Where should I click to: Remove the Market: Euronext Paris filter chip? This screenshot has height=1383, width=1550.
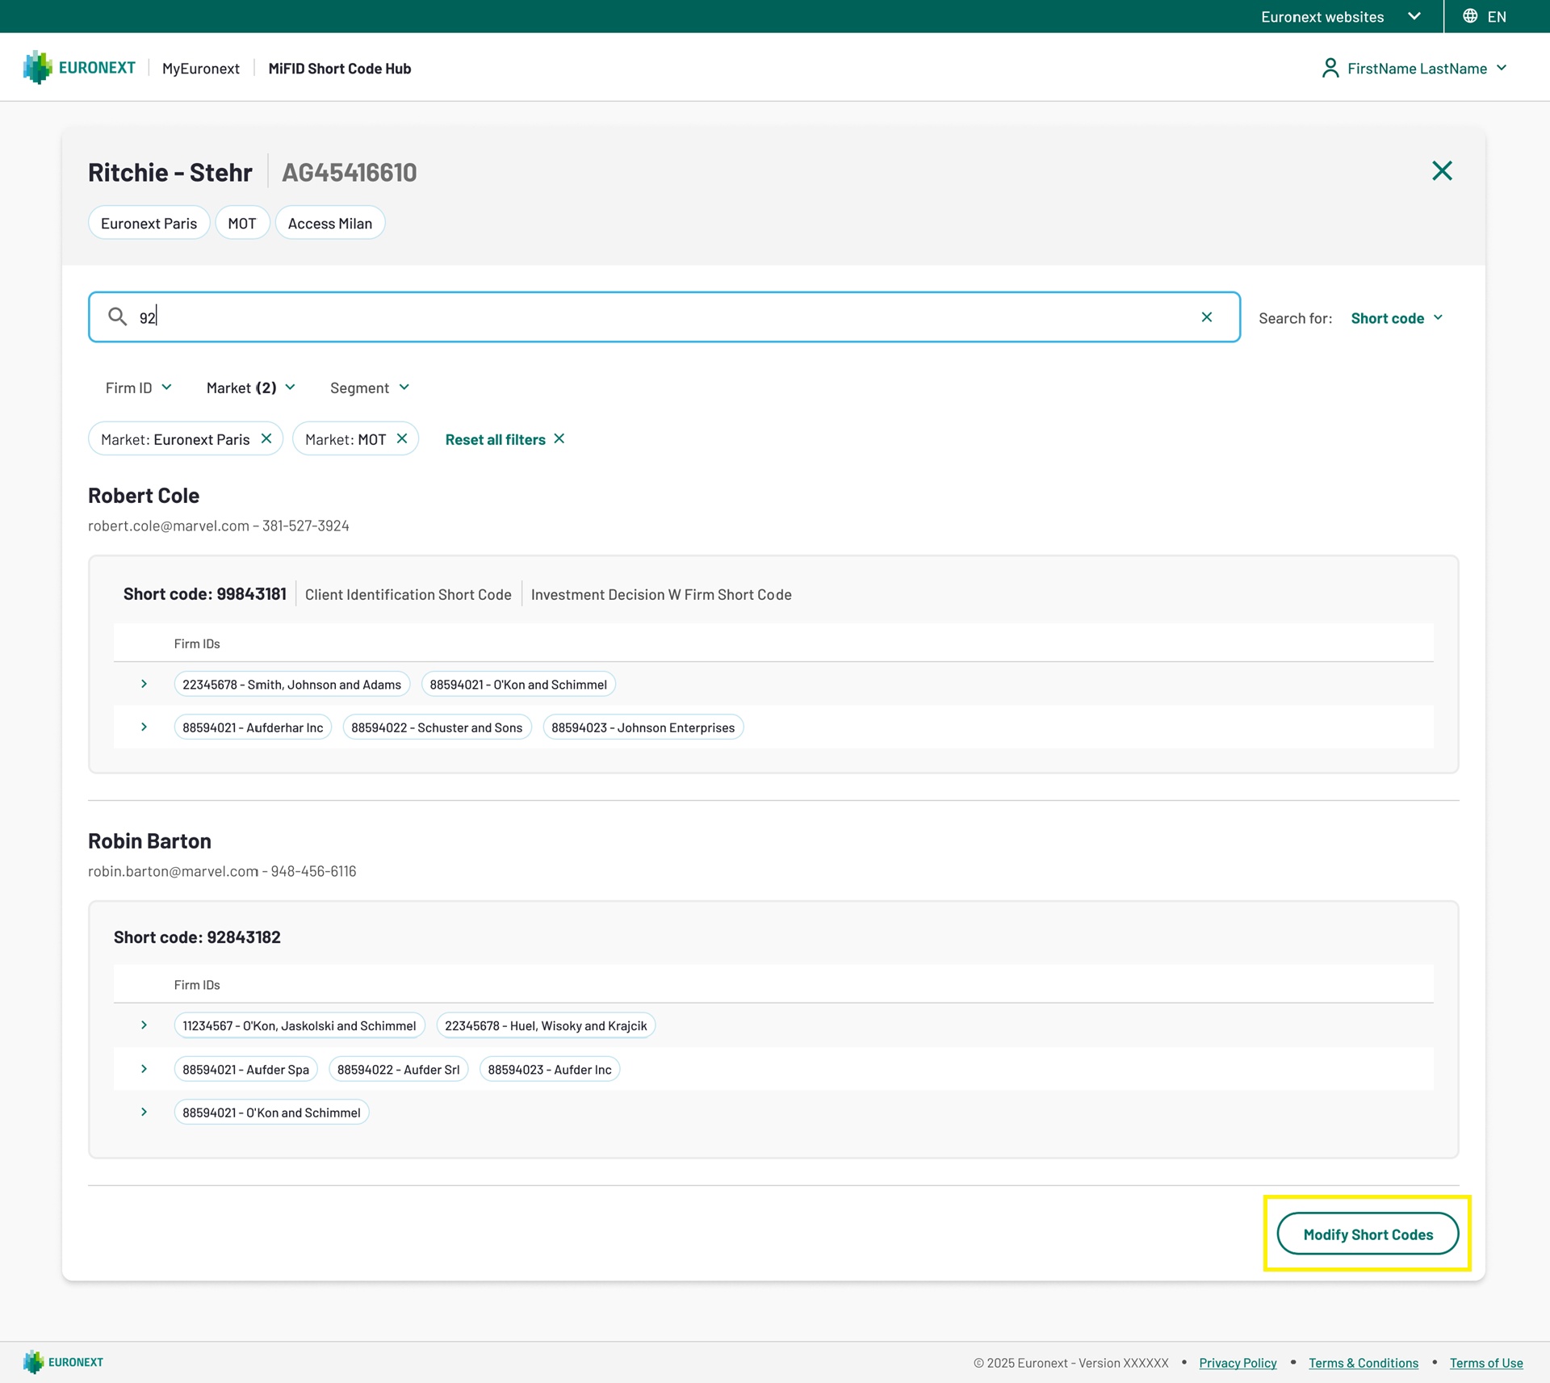point(266,438)
